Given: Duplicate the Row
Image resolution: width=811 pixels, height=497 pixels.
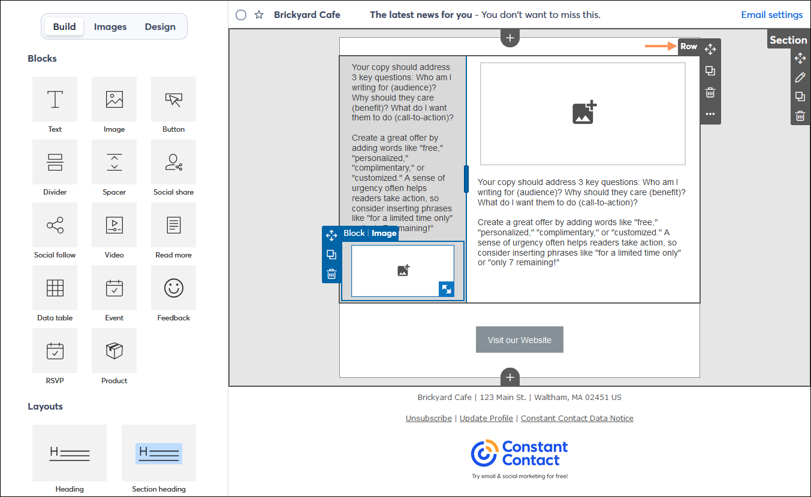Looking at the screenshot, I should (710, 71).
